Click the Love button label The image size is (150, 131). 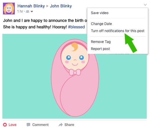click(12, 125)
